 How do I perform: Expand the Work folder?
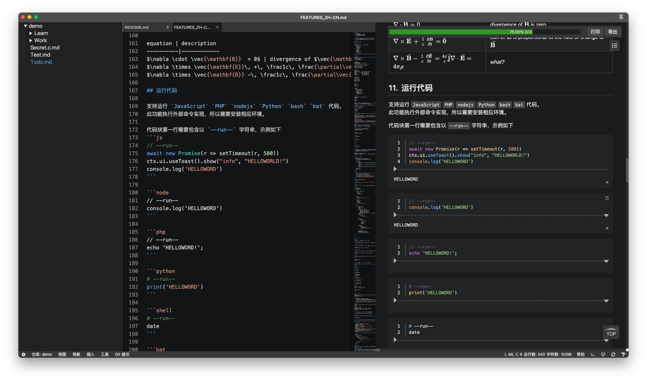(31, 40)
